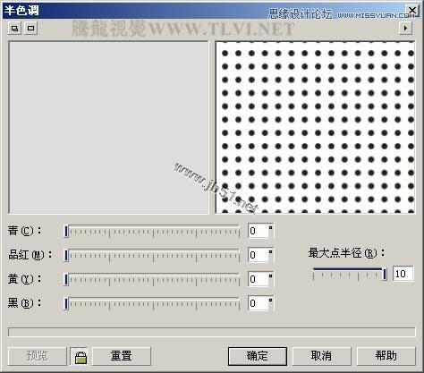Click the 青(C): label
424x373 pixels.
pos(25,231)
